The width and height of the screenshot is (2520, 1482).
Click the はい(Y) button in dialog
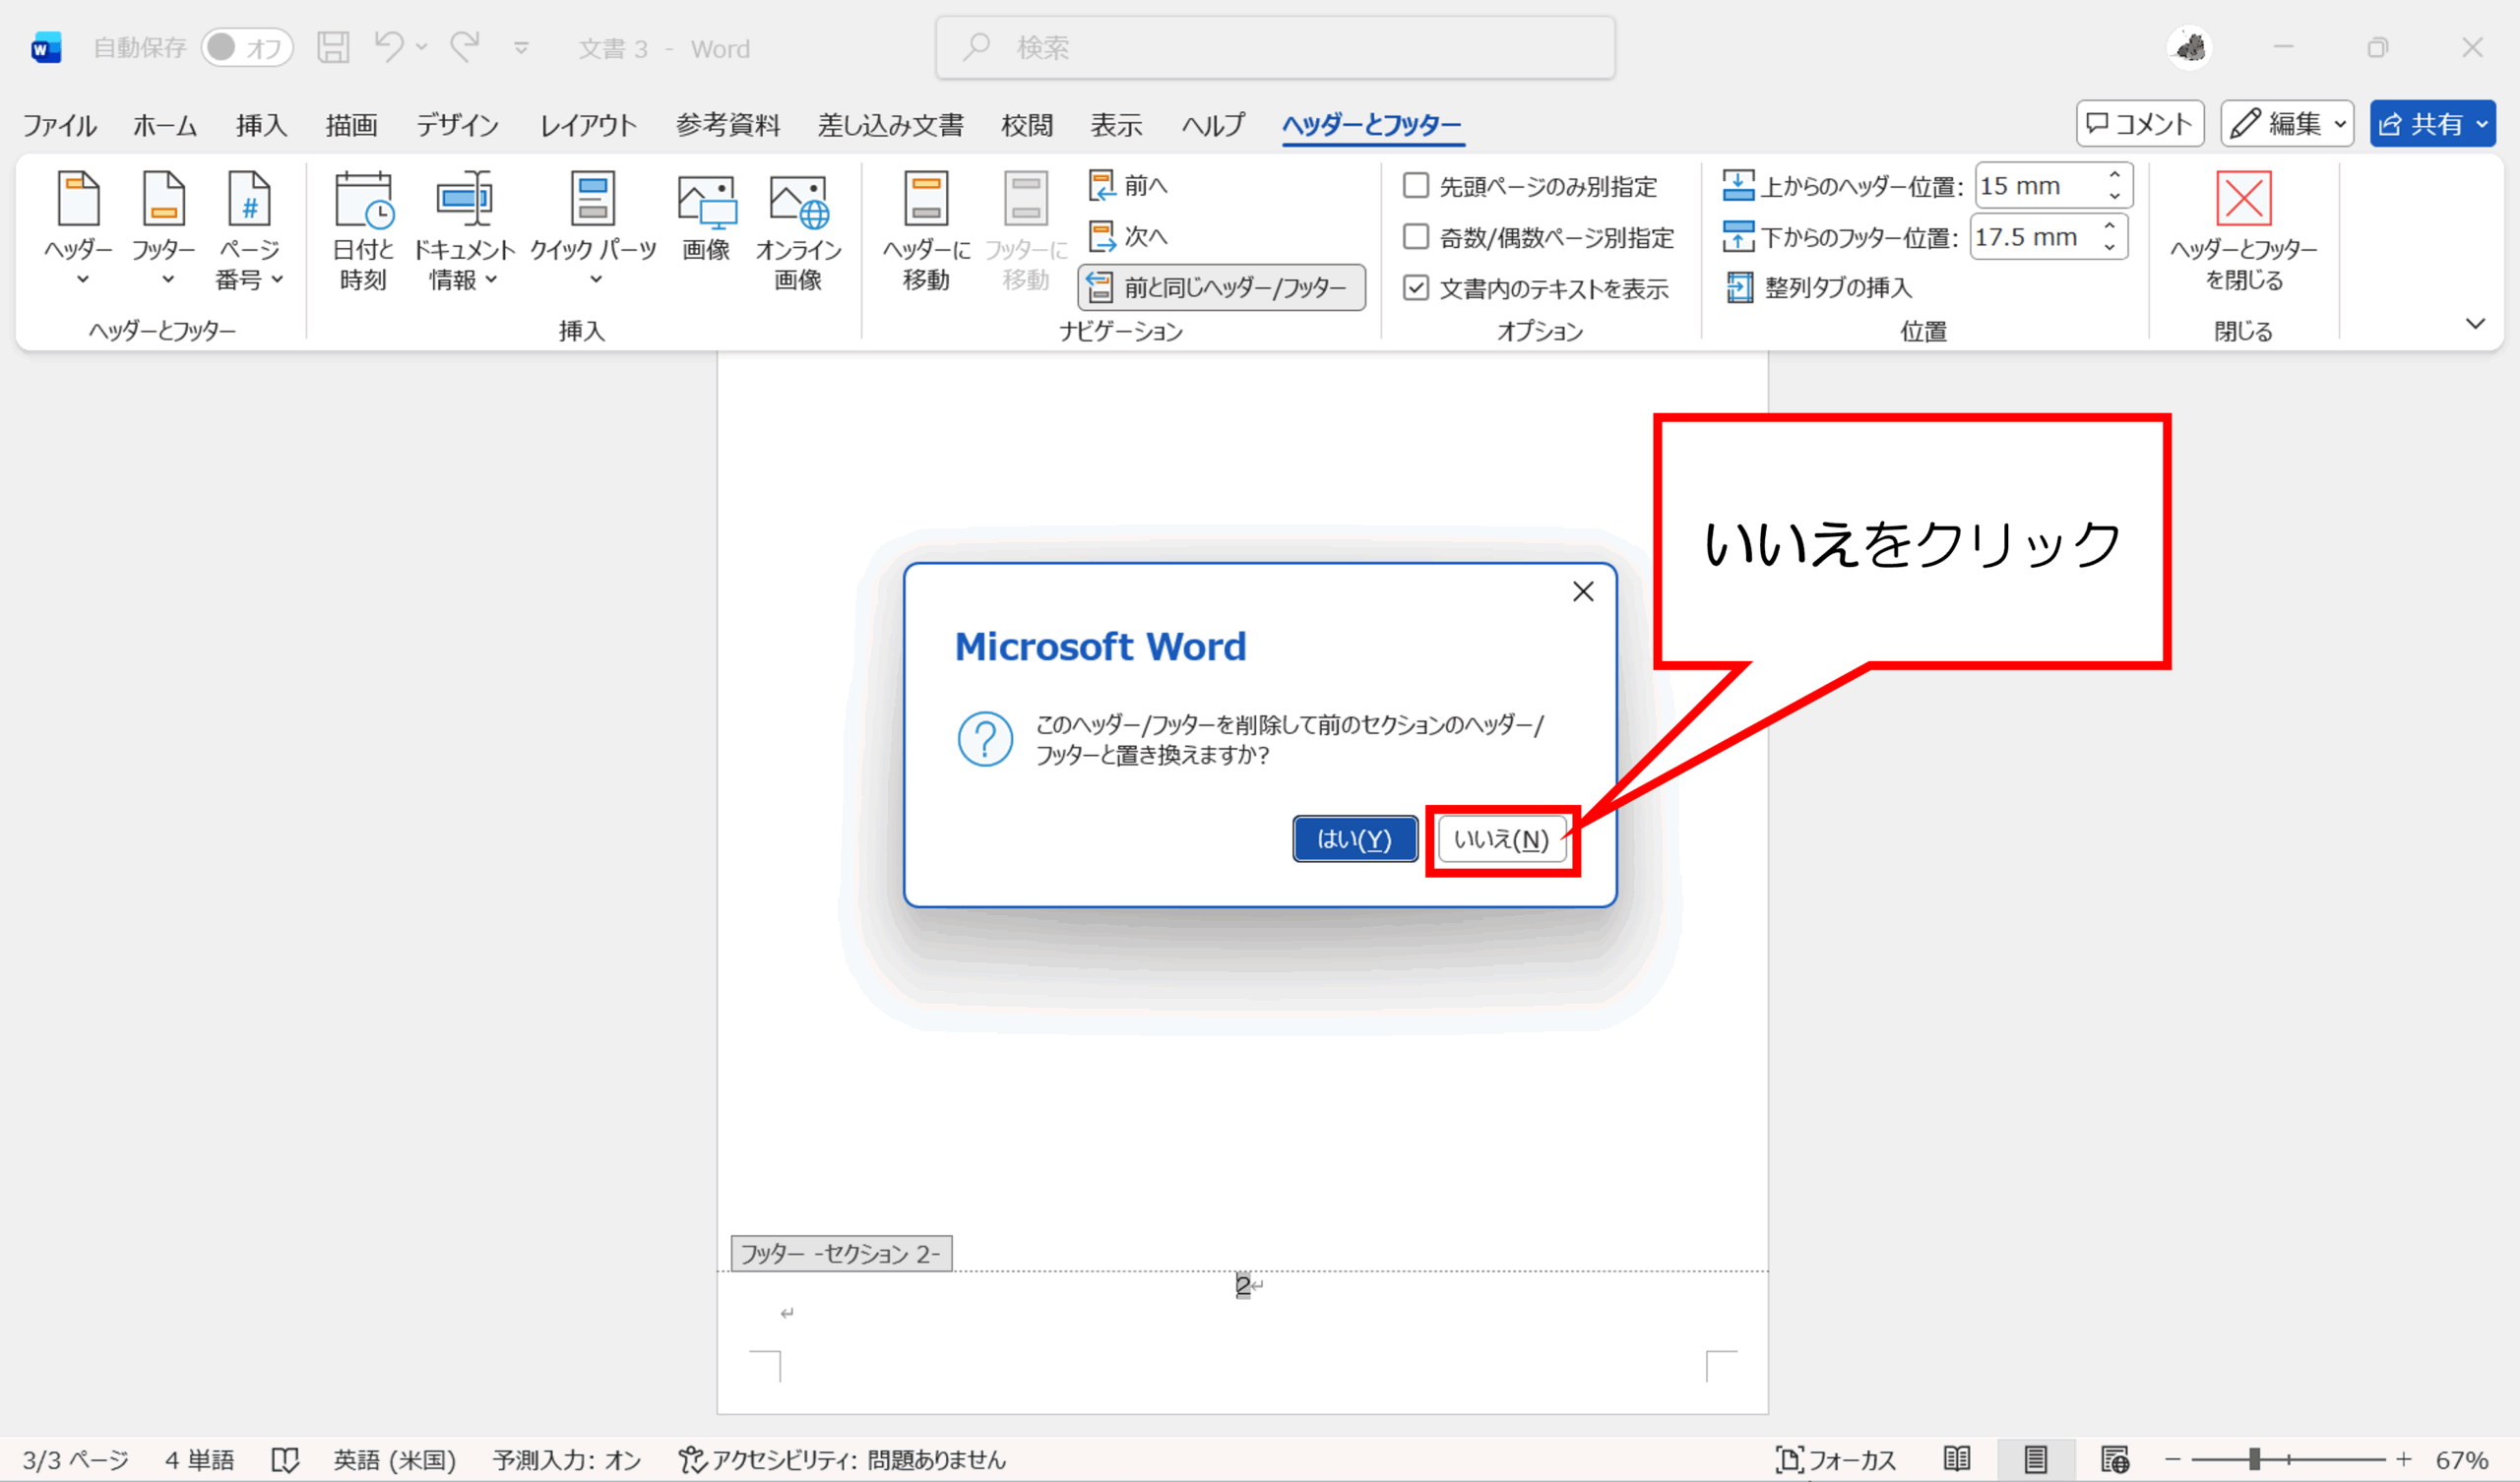(1354, 839)
